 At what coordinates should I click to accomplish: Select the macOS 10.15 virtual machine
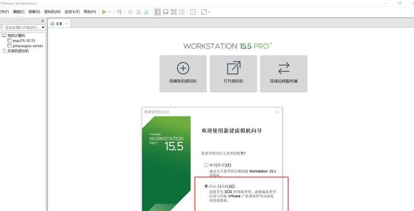point(24,41)
